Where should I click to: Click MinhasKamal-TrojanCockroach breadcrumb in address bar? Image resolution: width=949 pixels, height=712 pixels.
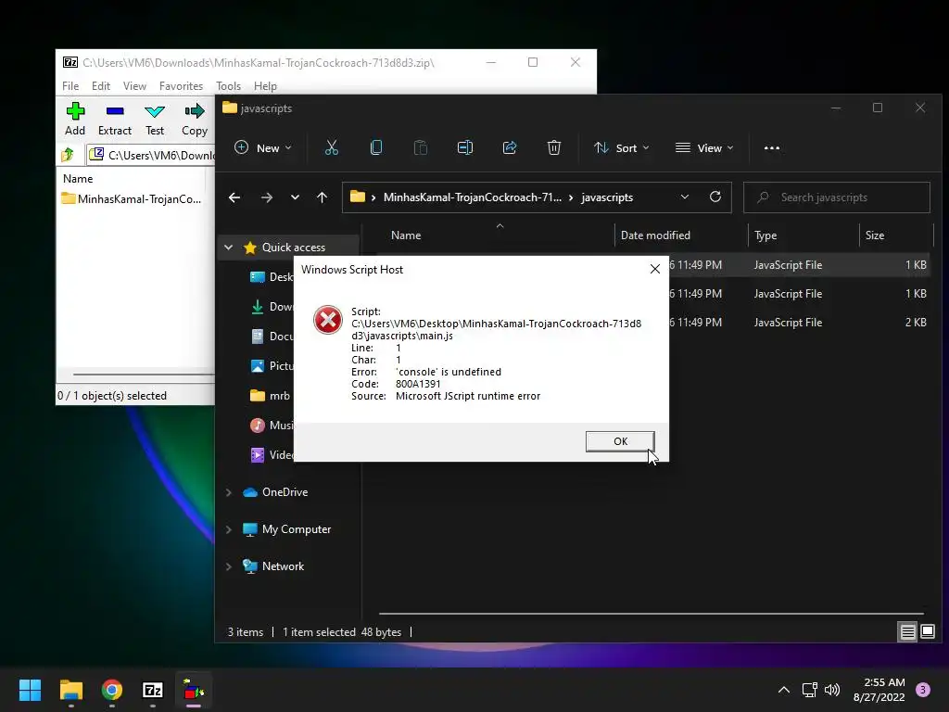[x=472, y=197]
